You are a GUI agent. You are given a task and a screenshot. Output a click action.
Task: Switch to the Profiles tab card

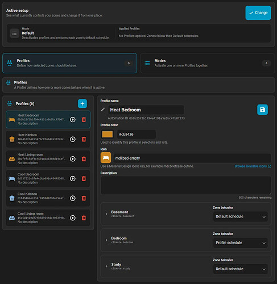pyautogui.click(x=69, y=63)
